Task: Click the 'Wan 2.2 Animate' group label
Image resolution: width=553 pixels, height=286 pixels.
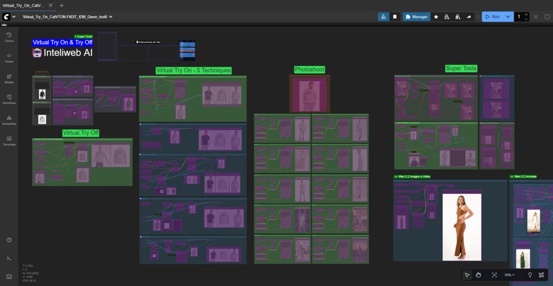Action: click(523, 177)
